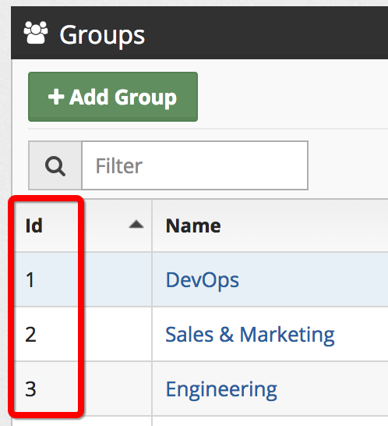Click the Engineering table row
The height and width of the screenshot is (426, 388).
click(201, 389)
